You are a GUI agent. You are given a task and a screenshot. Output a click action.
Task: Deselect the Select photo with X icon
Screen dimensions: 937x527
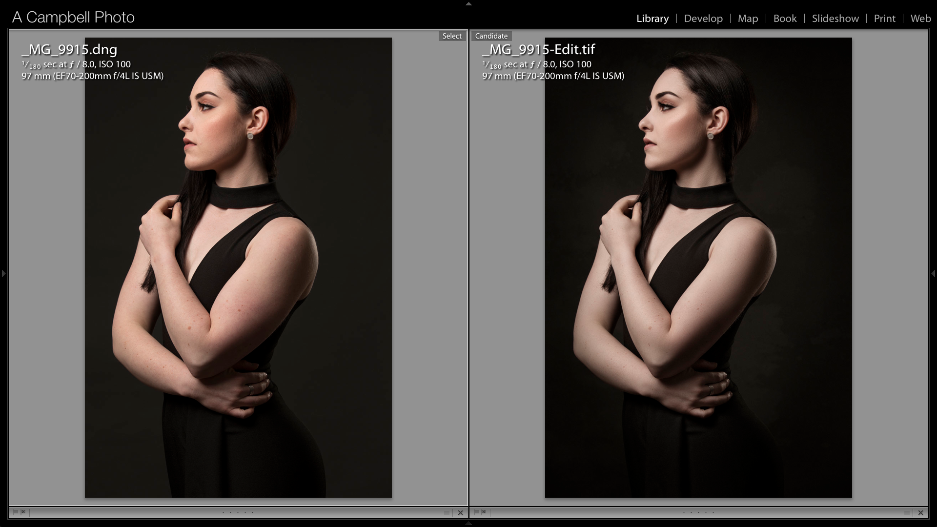click(x=460, y=513)
